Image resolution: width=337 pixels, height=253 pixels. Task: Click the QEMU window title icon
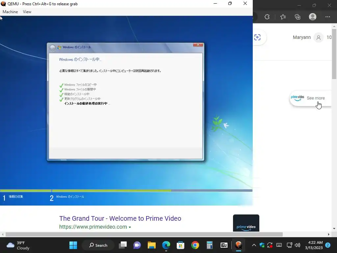pyautogui.click(x=3, y=4)
